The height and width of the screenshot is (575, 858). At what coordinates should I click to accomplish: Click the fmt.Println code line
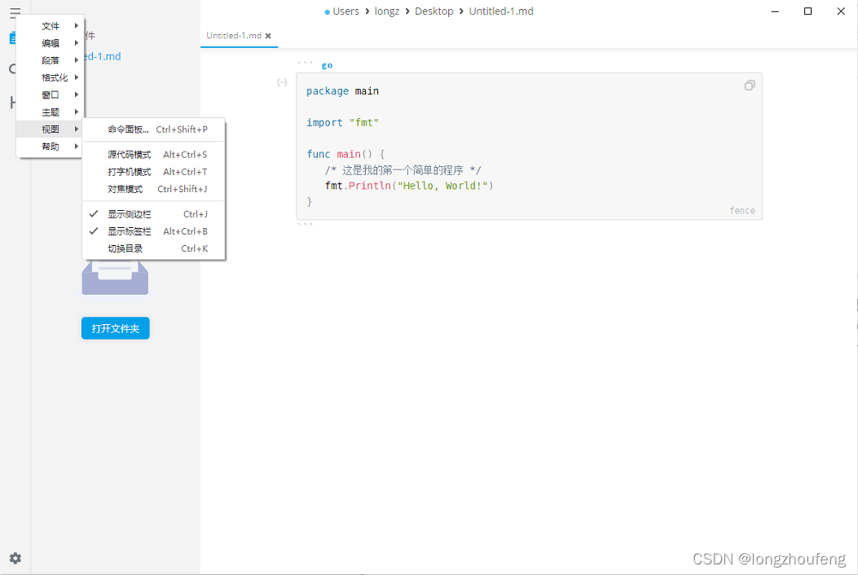[x=409, y=186]
